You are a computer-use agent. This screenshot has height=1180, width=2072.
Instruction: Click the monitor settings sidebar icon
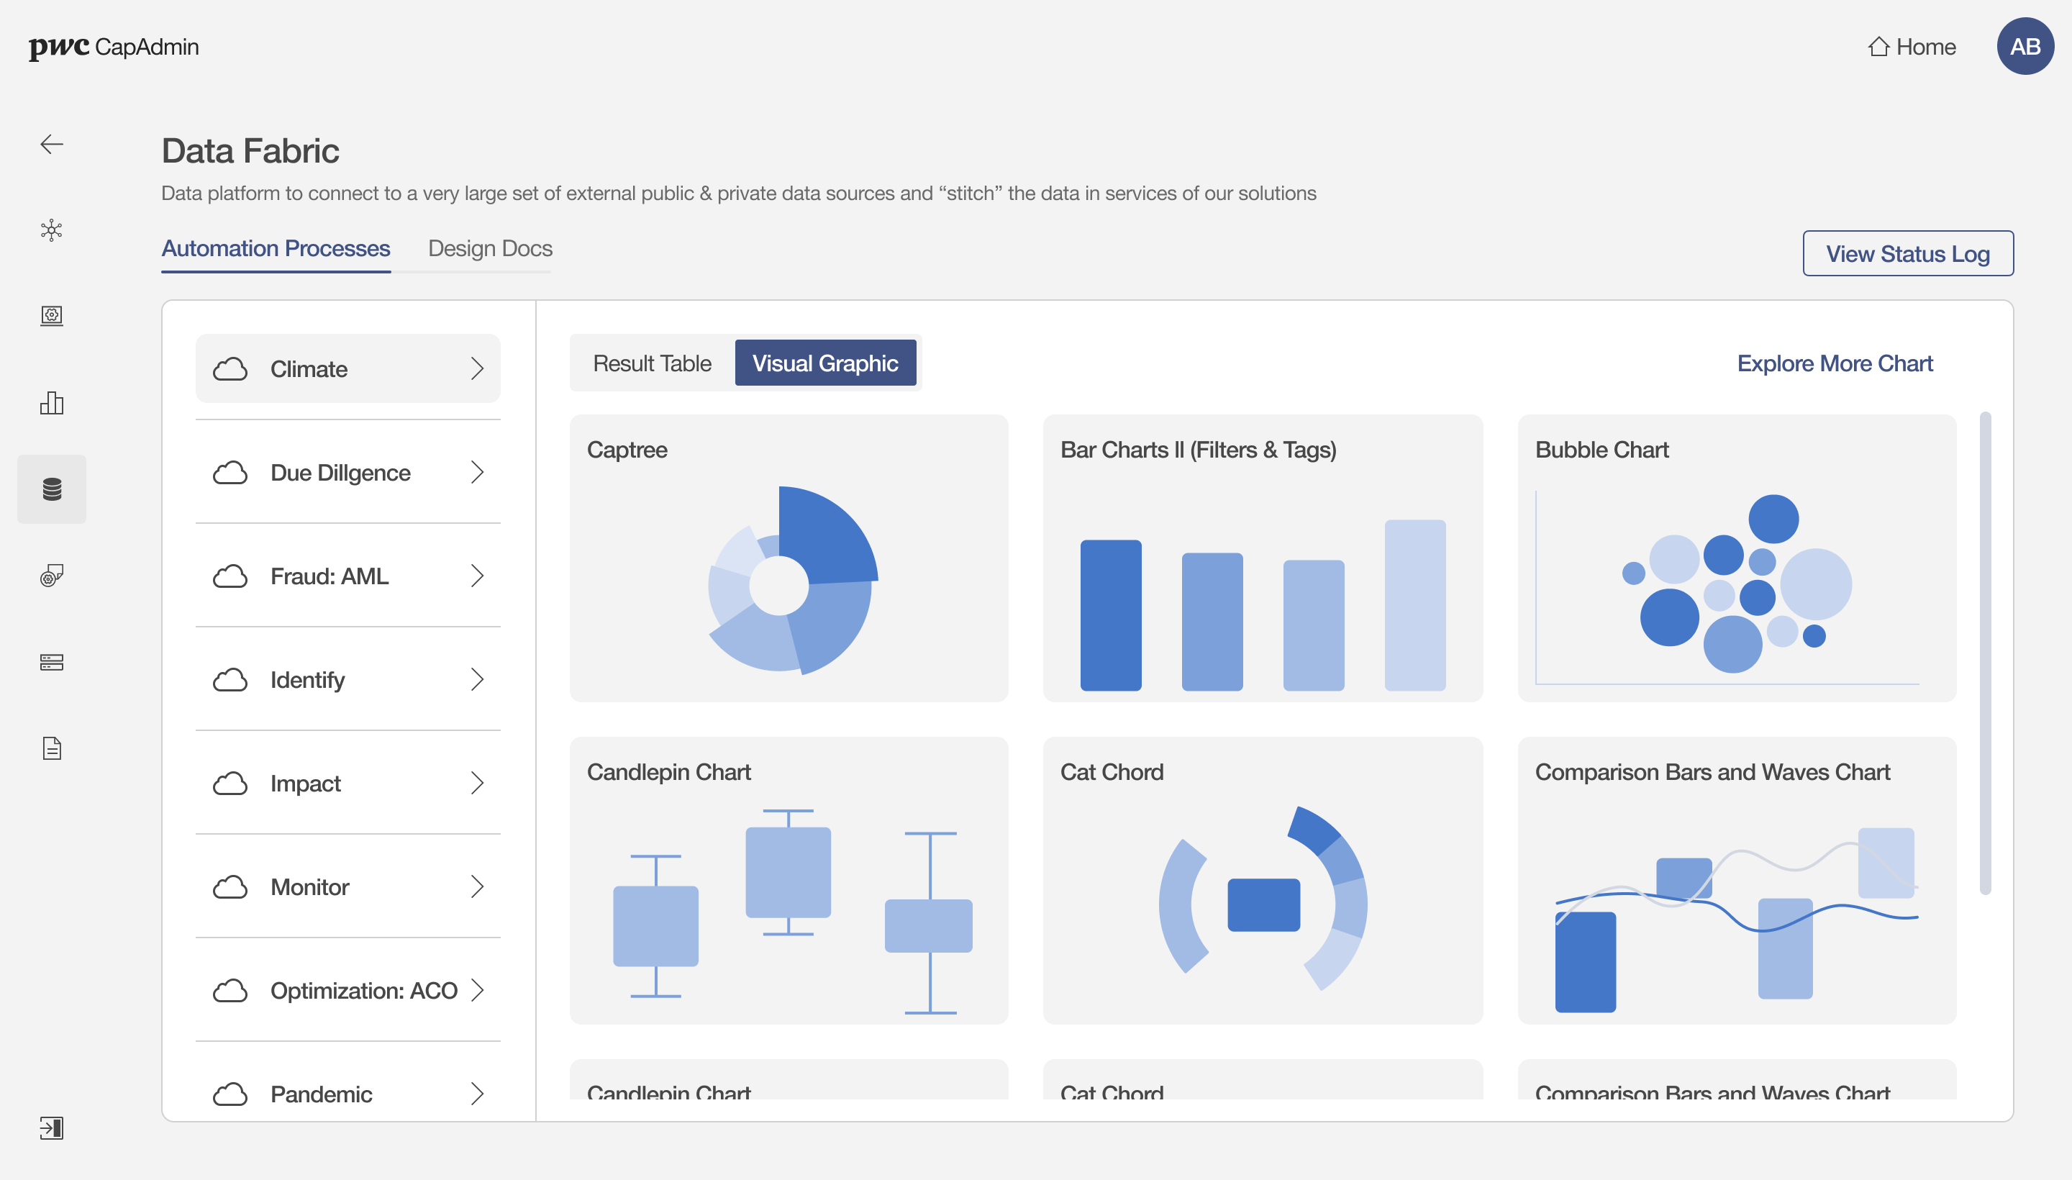pyautogui.click(x=52, y=316)
